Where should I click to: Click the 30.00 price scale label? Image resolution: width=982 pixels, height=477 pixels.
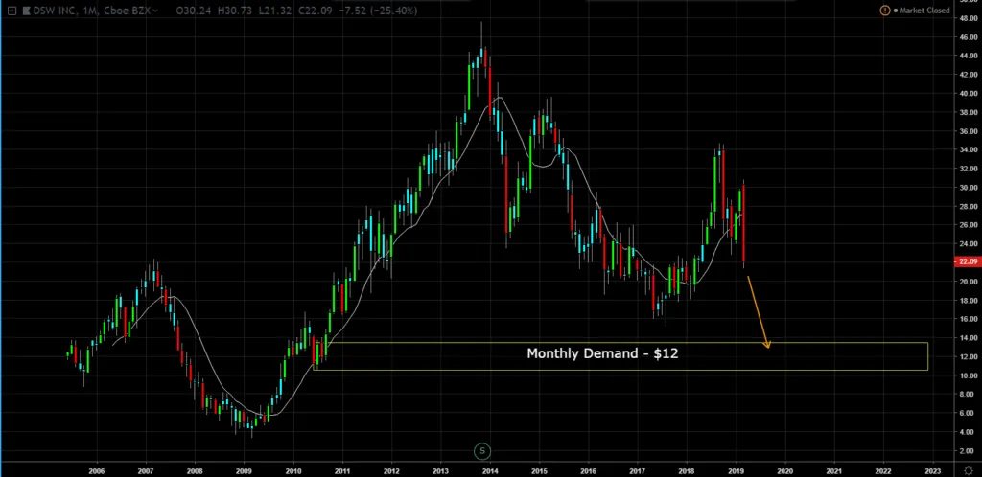[968, 188]
